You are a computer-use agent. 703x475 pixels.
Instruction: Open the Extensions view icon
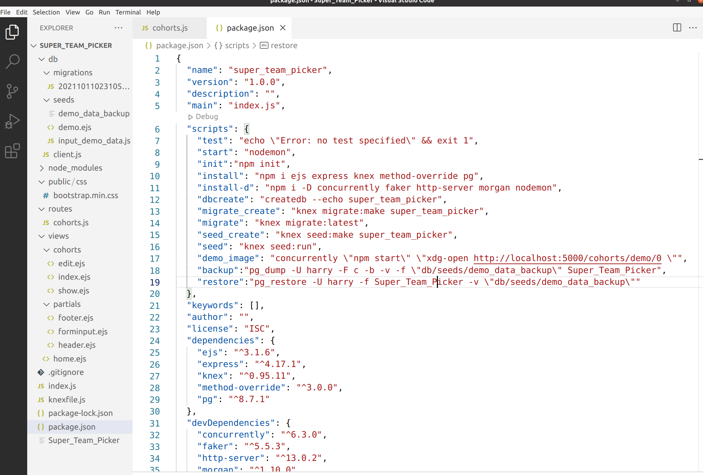coord(12,151)
